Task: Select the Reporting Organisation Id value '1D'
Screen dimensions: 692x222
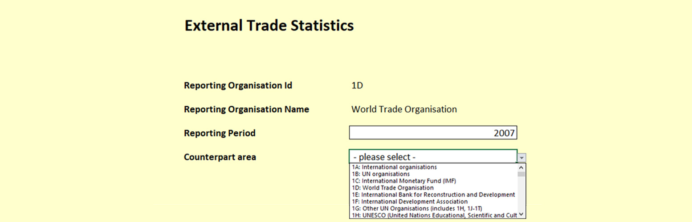Action: tap(357, 85)
